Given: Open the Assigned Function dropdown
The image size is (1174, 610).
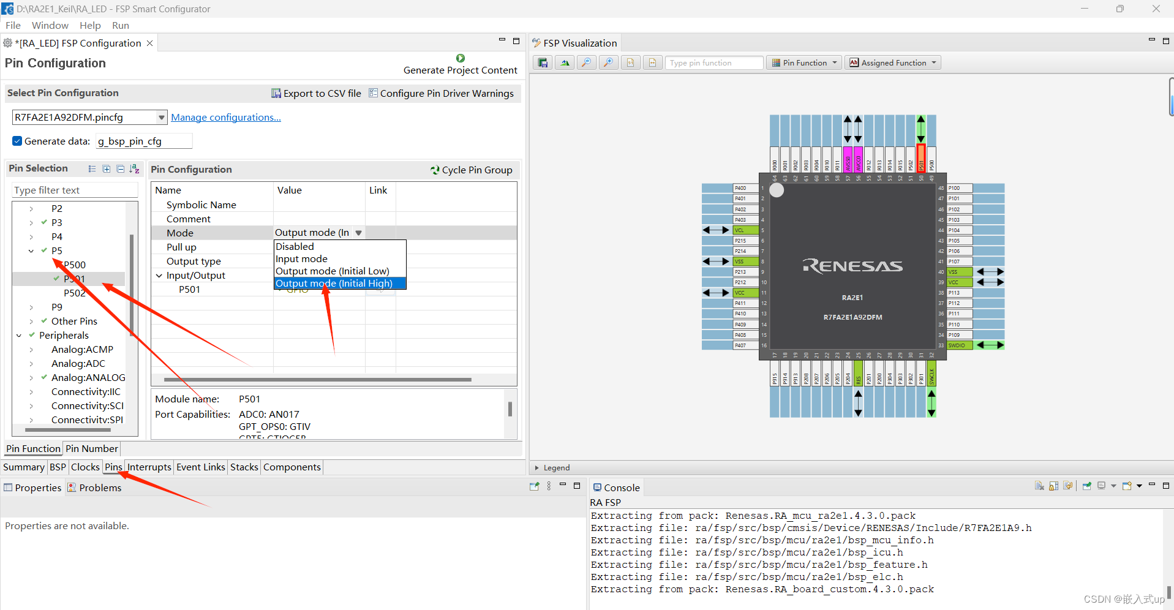Looking at the screenshot, I should tap(893, 62).
